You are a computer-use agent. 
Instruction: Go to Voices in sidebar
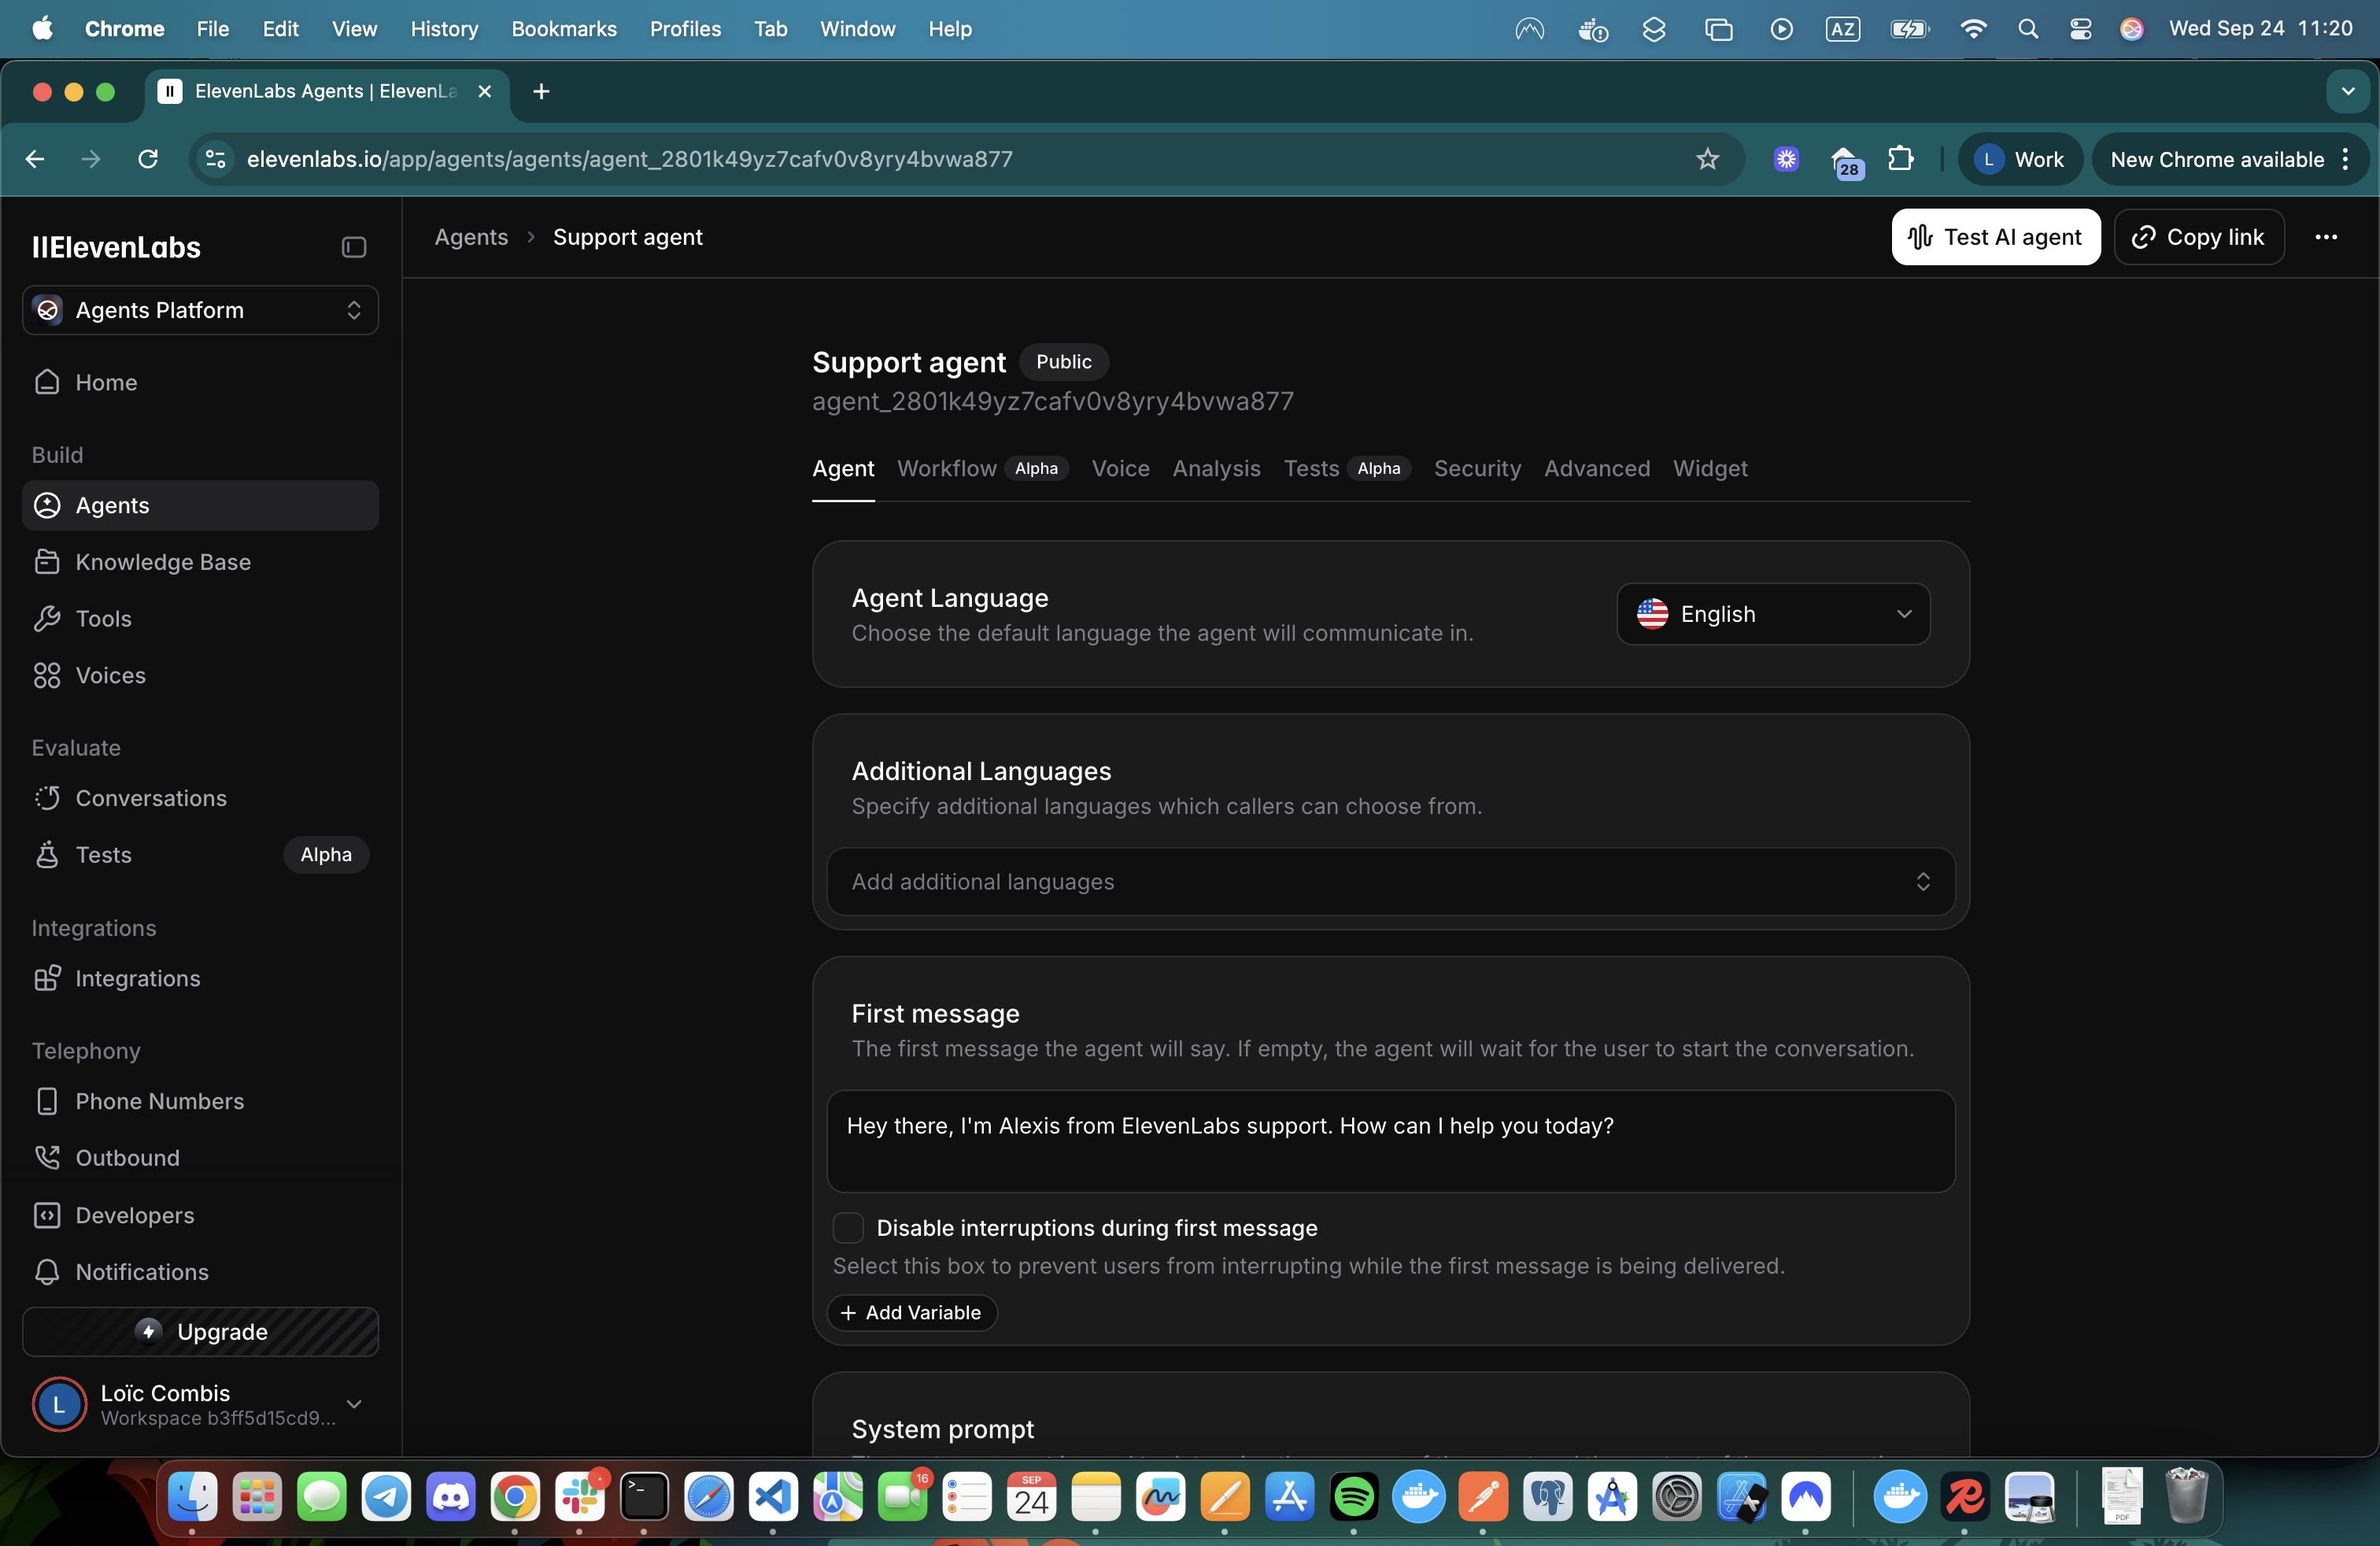pyautogui.click(x=110, y=675)
